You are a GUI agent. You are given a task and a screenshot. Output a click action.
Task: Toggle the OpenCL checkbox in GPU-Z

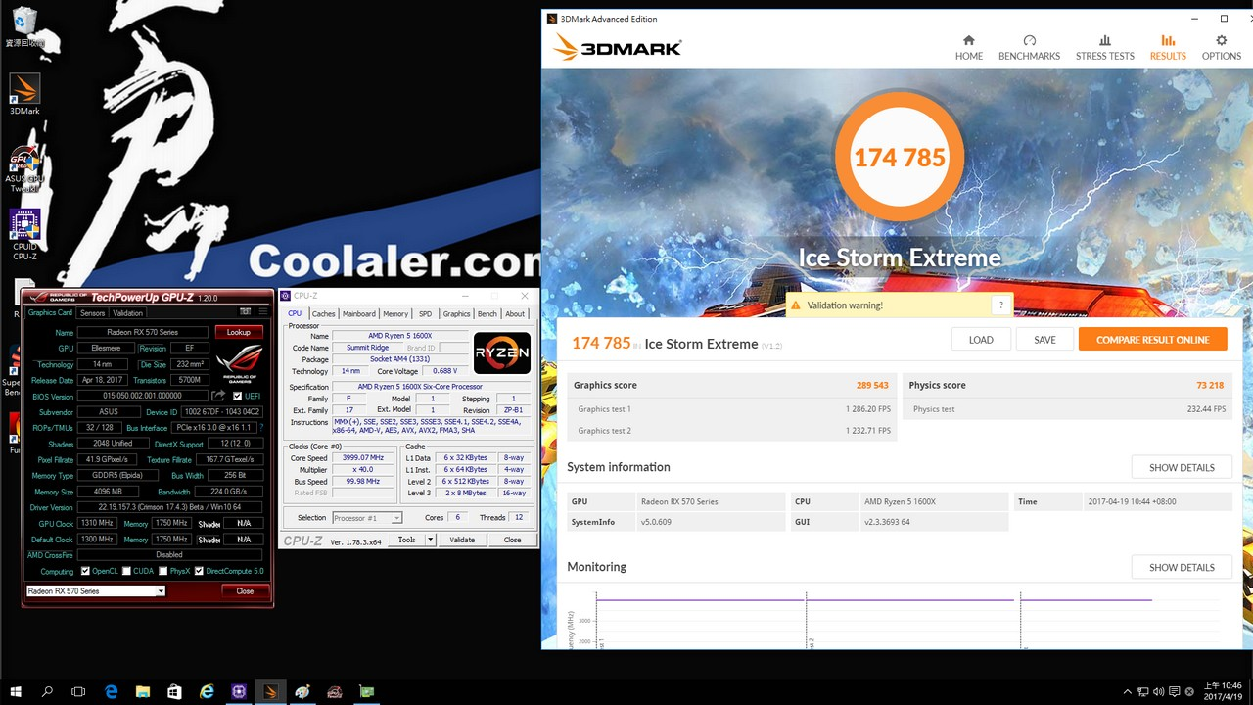(x=86, y=571)
